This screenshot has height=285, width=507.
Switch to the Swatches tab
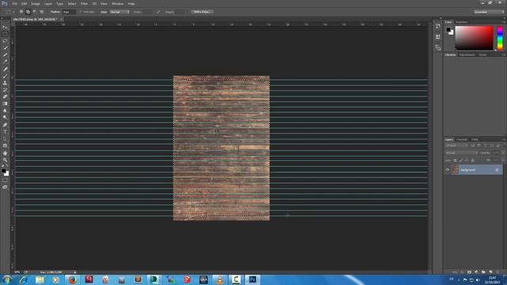point(461,22)
